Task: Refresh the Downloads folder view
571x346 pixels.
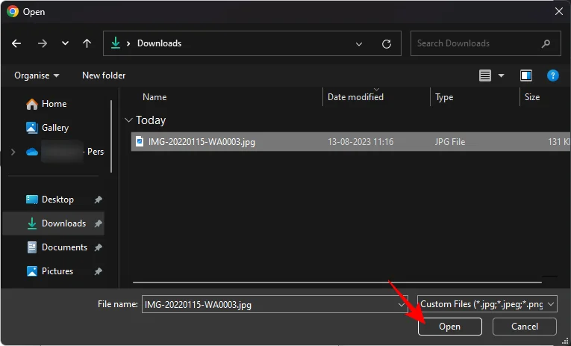Action: point(387,43)
